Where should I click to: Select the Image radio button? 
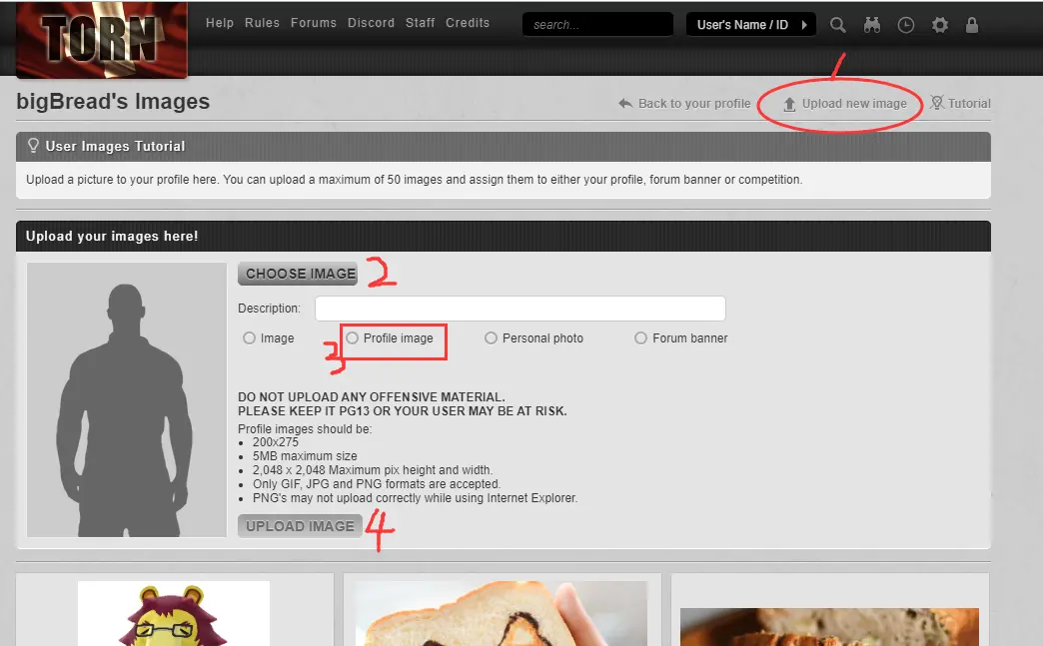point(250,338)
